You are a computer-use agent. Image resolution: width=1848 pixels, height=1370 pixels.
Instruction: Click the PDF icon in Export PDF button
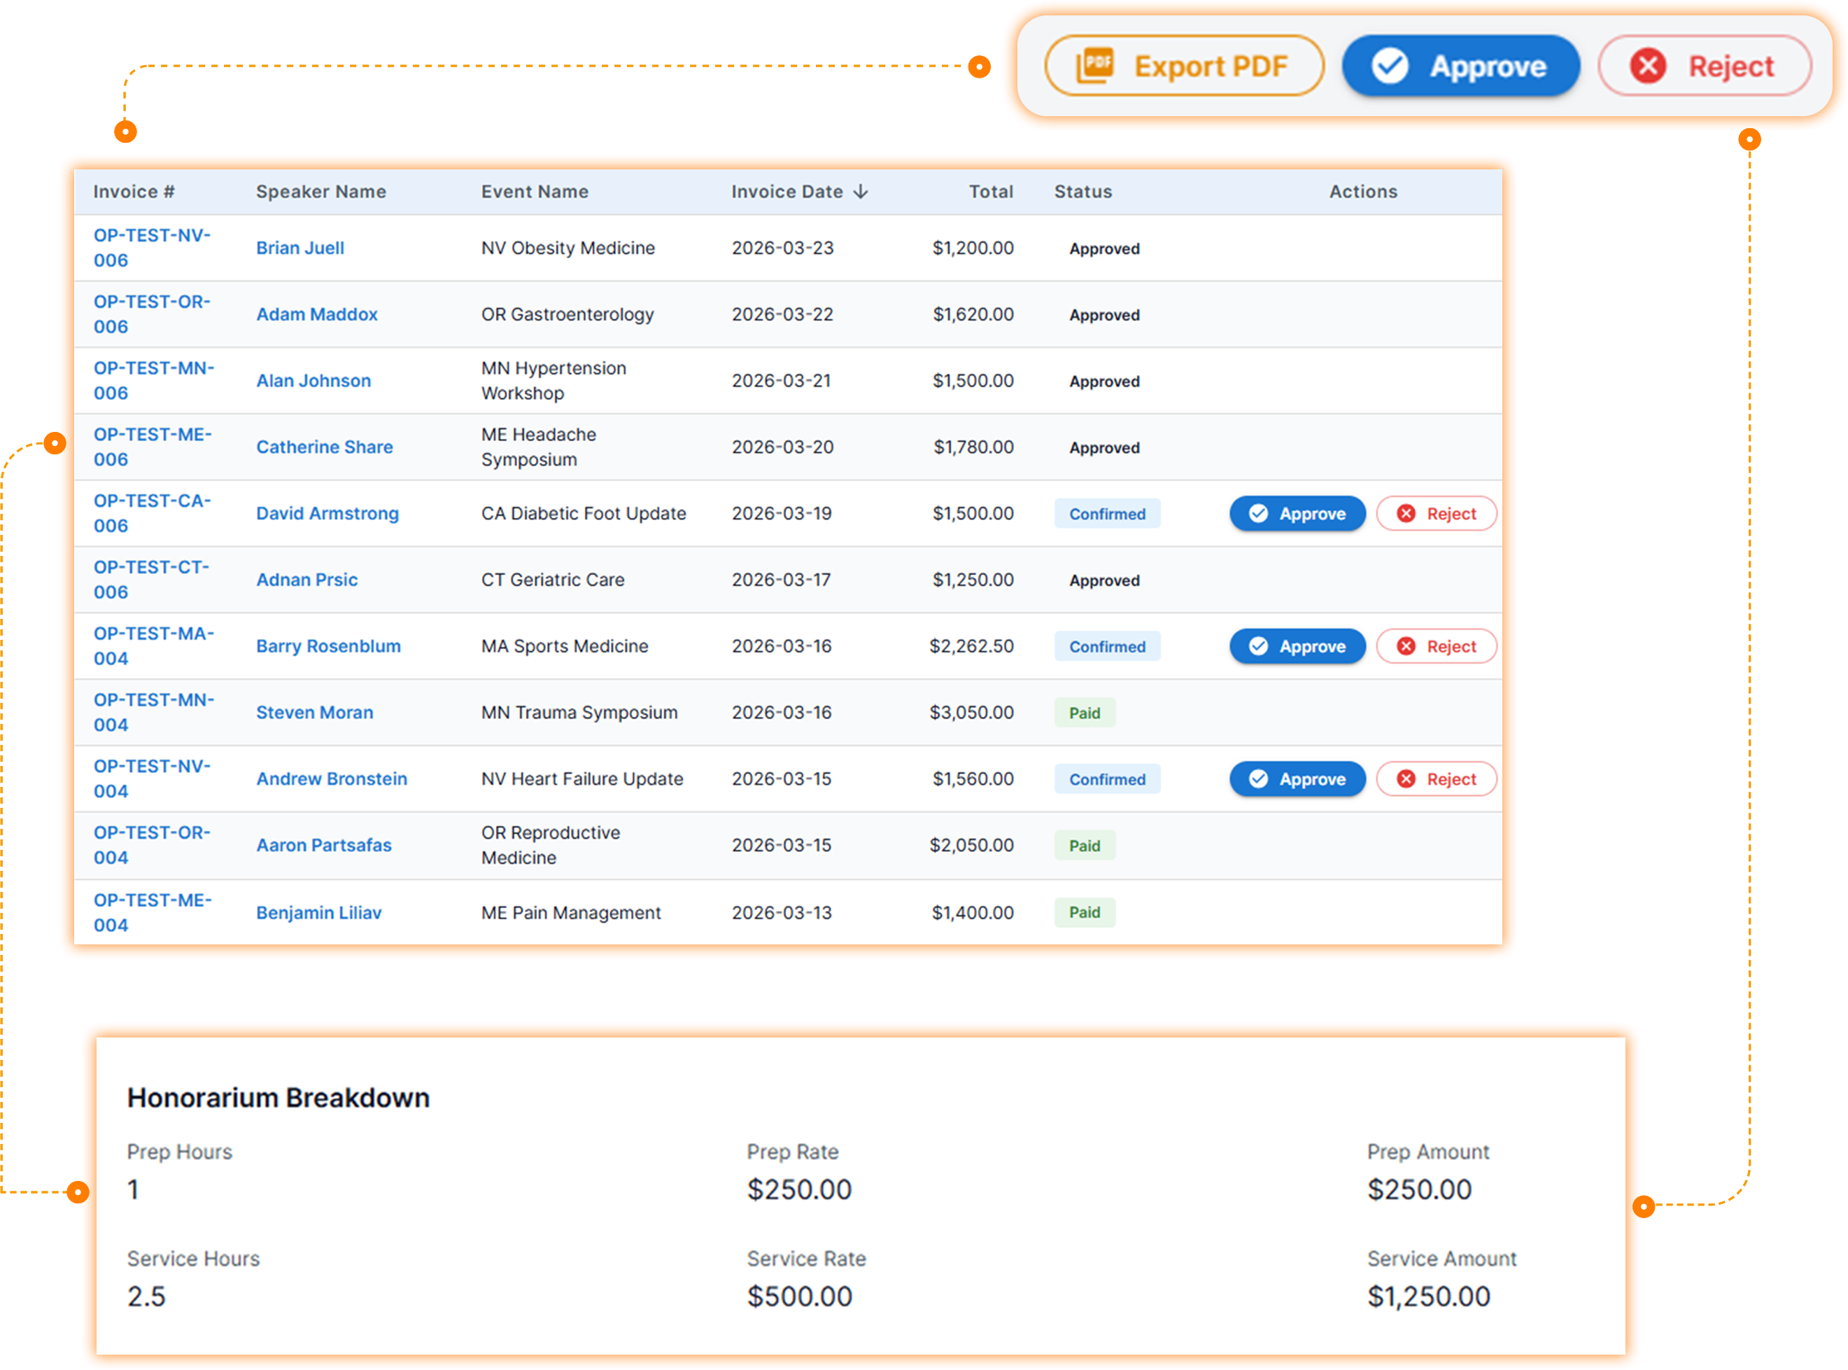(1094, 64)
